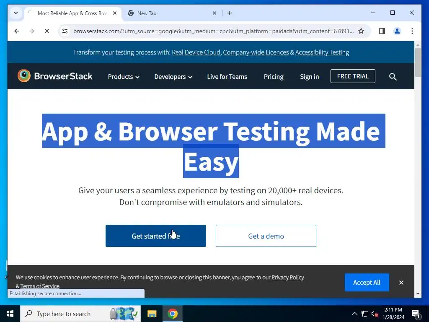Viewport: 429px width, 322px height.
Task: Open the Privacy Policy link
Action: click(x=287, y=278)
